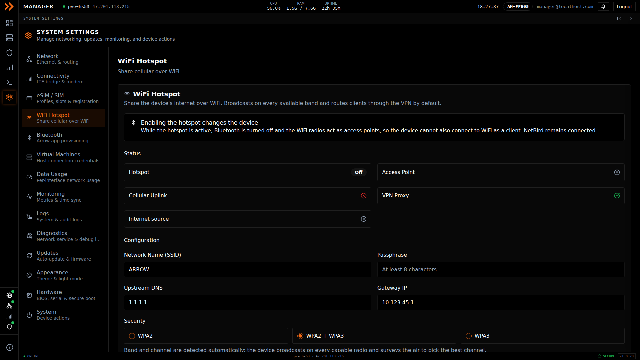Open the shield security icon in left rail

tap(9, 53)
